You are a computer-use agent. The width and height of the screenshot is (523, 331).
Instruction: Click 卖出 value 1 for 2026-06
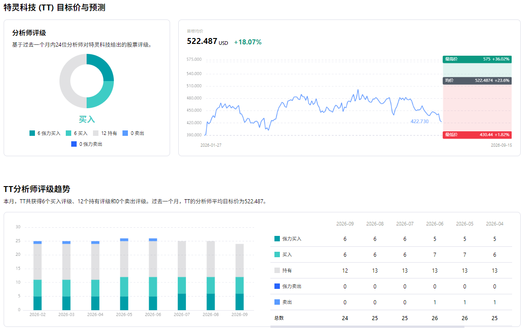(435, 302)
